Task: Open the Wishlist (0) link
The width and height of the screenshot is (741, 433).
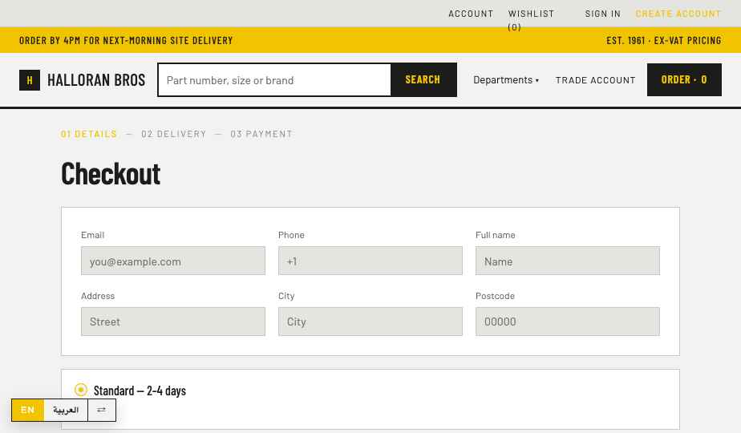Action: click(531, 20)
